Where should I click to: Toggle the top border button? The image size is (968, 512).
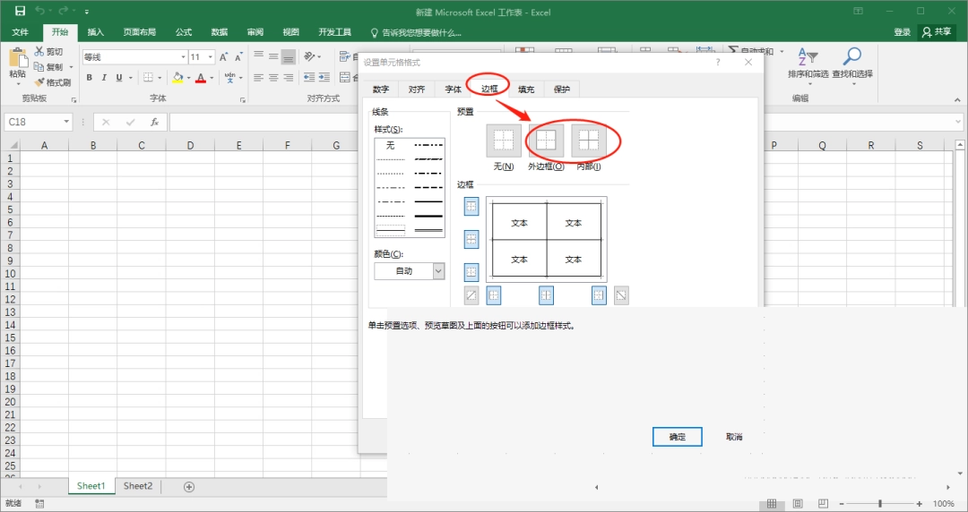471,207
